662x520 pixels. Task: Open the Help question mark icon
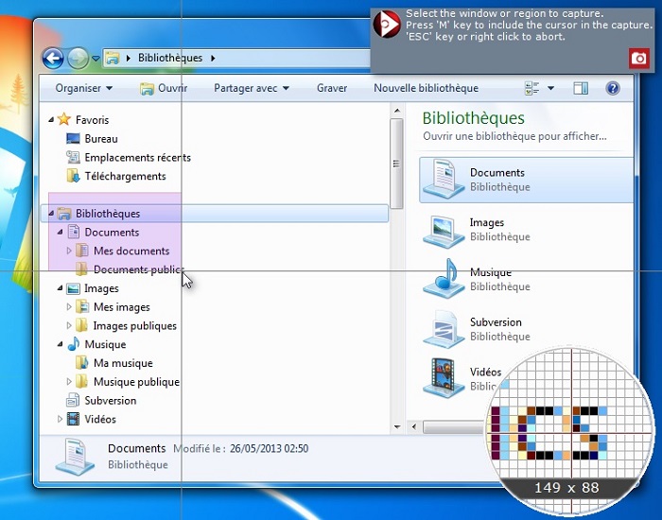coord(612,89)
